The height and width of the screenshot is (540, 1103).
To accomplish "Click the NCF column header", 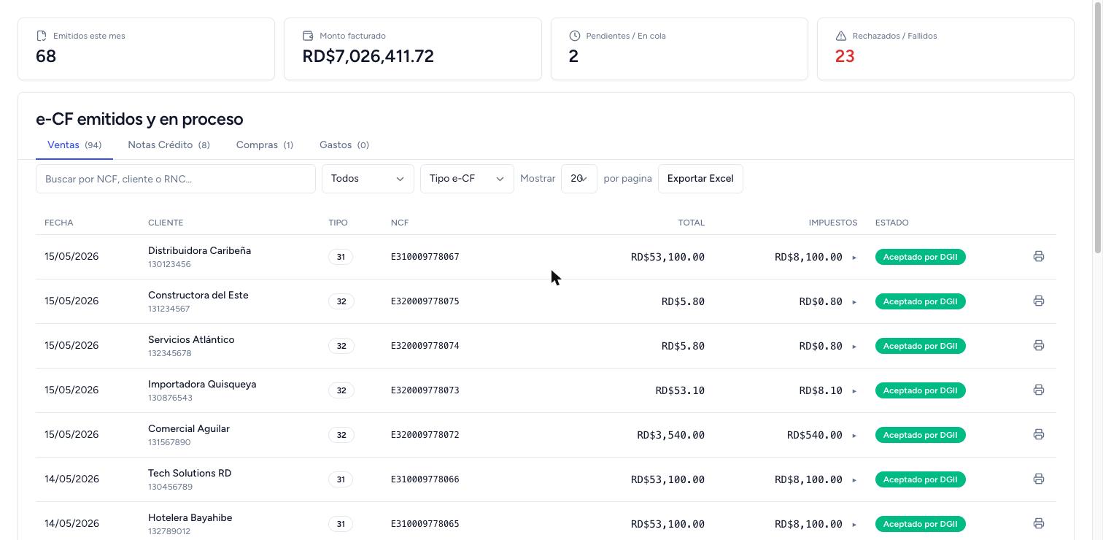I will (x=400, y=223).
